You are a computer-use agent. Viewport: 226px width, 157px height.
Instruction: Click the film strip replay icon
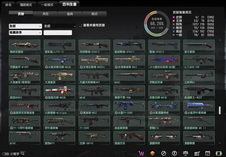click(x=218, y=154)
